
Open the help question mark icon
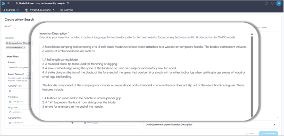(x=266, y=3)
